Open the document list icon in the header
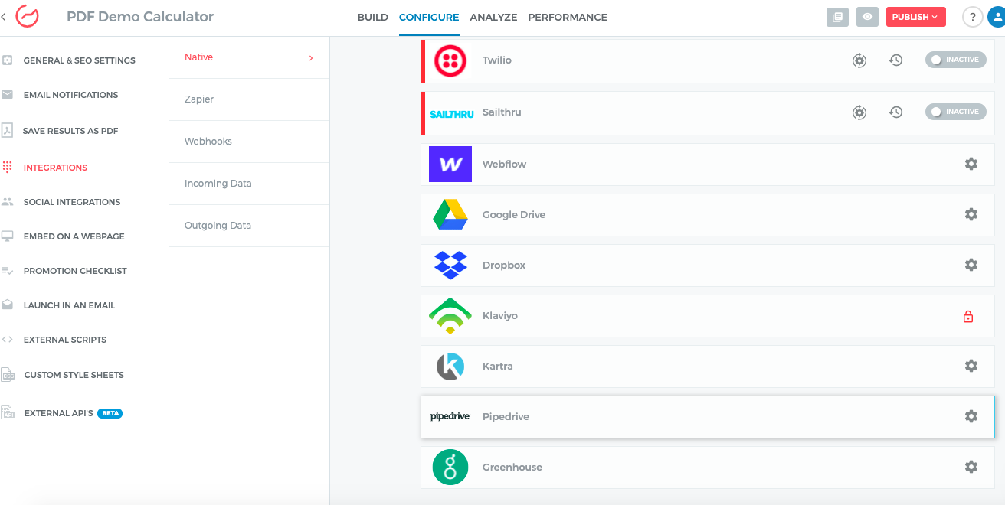 point(838,17)
